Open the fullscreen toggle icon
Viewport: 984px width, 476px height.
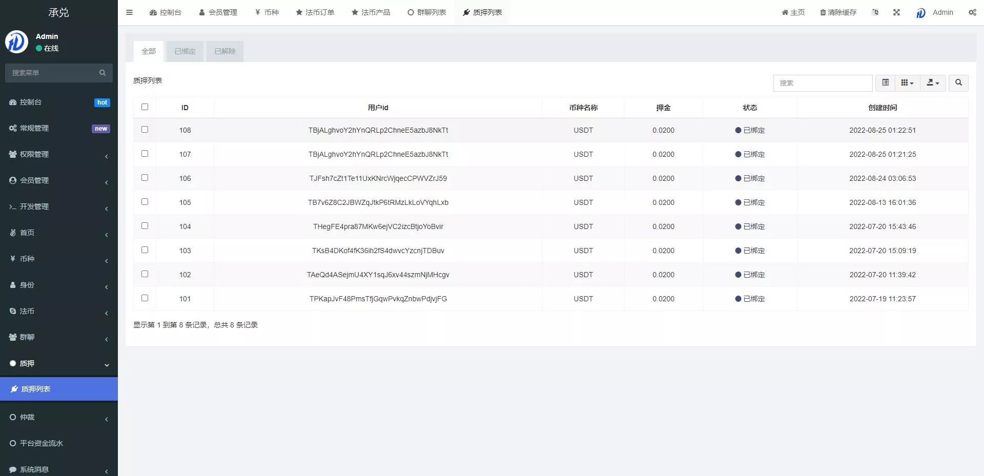click(x=896, y=12)
